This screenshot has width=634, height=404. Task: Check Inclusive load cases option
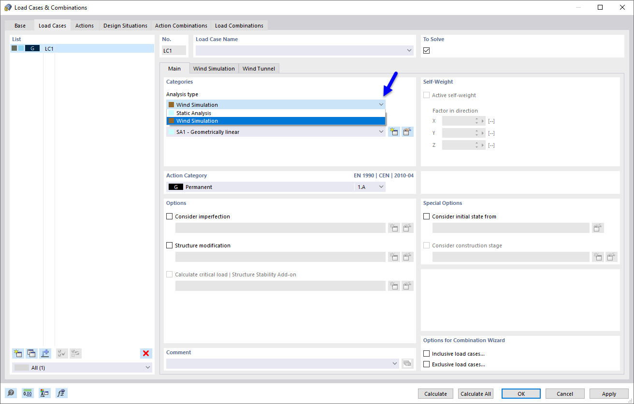click(x=426, y=354)
